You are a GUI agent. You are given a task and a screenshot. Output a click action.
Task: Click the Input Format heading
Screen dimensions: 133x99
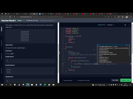[x=9, y=45]
